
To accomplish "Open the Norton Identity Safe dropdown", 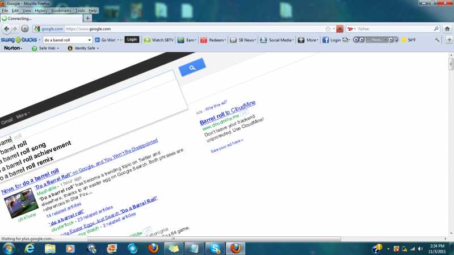I will click(83, 48).
